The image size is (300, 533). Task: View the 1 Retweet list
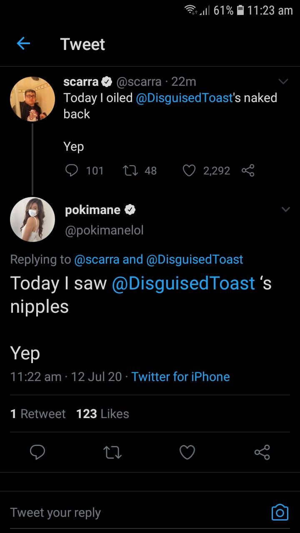pos(38,414)
